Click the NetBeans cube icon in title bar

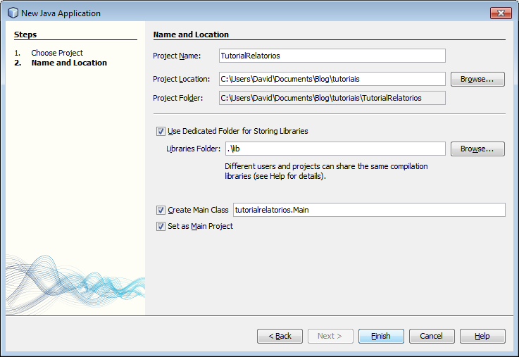[x=13, y=13]
